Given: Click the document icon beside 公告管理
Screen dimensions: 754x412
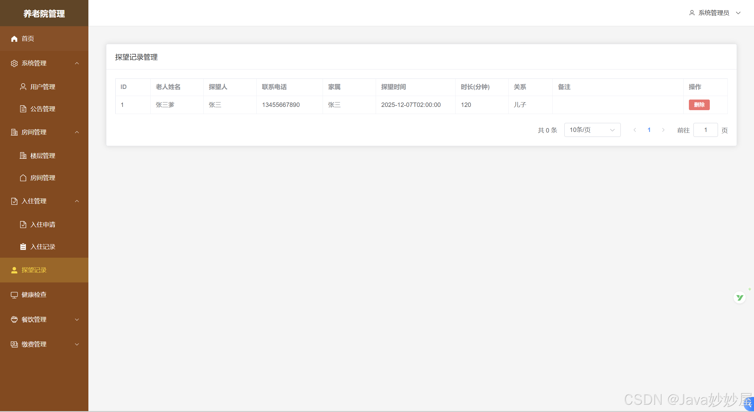Looking at the screenshot, I should click(23, 109).
